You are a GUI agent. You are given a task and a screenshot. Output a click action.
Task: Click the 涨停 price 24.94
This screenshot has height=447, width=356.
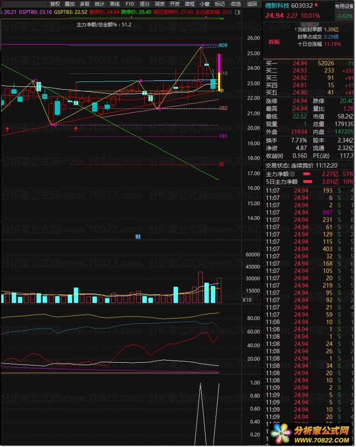(300, 101)
